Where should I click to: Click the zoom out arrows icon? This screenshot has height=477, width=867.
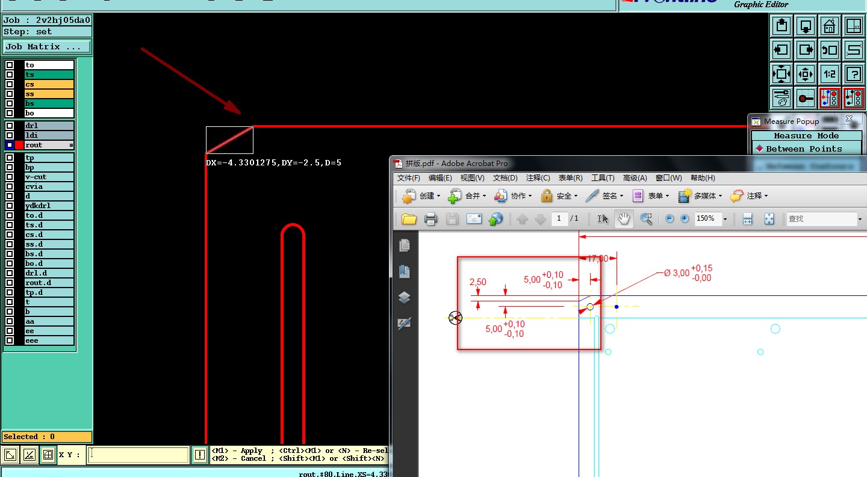(x=806, y=74)
